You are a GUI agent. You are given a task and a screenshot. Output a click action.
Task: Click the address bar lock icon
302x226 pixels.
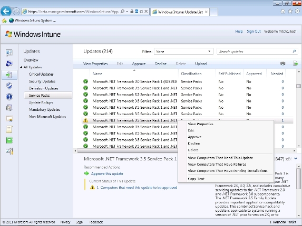click(x=132, y=12)
